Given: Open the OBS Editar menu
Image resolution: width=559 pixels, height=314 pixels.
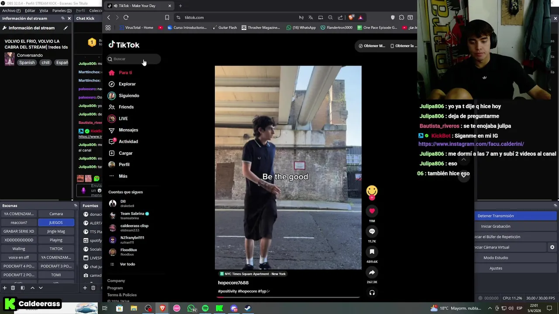Looking at the screenshot, I should (x=30, y=10).
